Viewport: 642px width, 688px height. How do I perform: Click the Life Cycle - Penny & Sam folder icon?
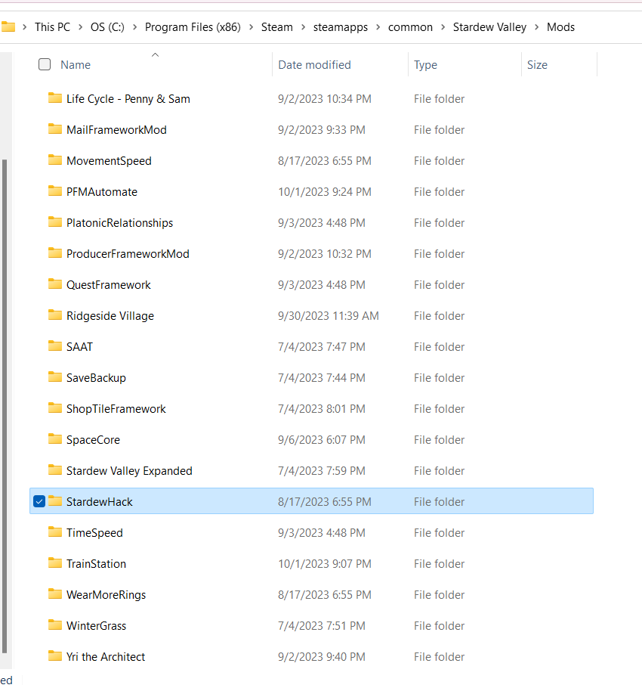pyautogui.click(x=55, y=98)
